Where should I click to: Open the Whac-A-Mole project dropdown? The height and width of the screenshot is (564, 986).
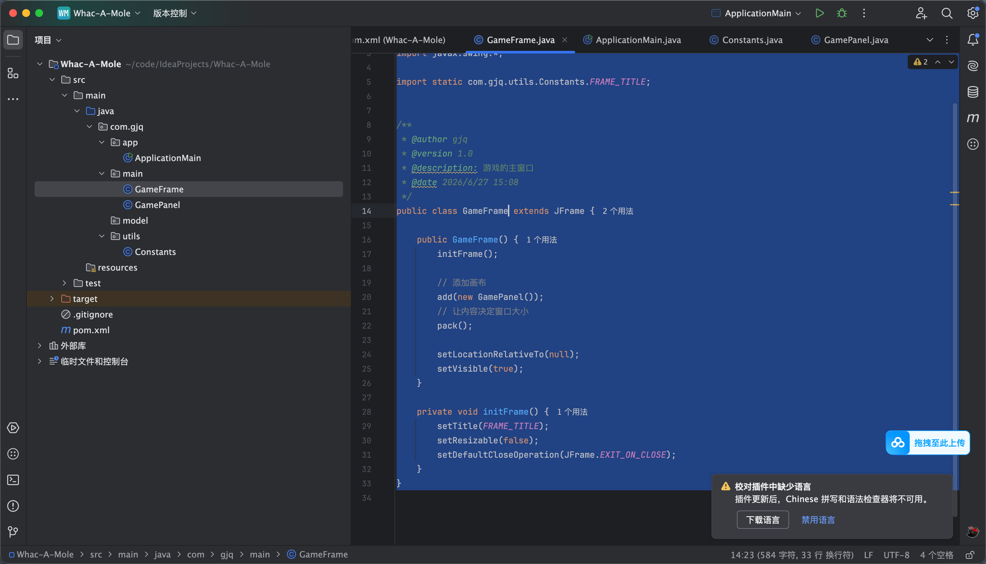[x=99, y=13]
